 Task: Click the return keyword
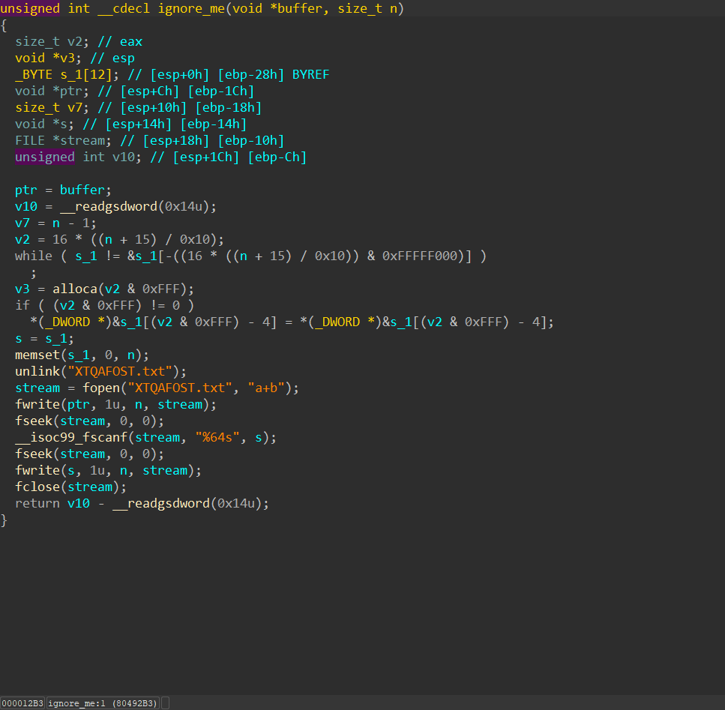coord(37,503)
